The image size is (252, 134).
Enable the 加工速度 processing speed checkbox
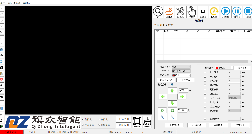point(205,72)
